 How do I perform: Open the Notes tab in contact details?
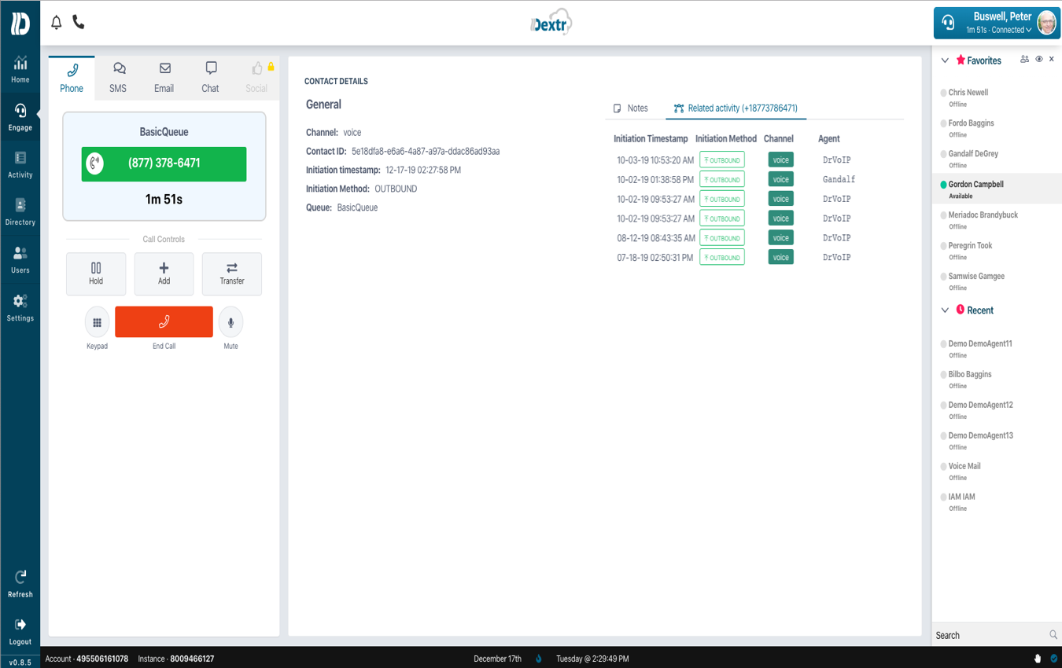click(631, 108)
